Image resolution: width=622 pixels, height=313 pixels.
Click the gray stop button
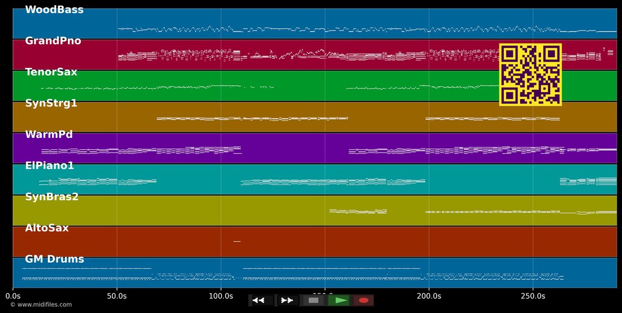313,301
